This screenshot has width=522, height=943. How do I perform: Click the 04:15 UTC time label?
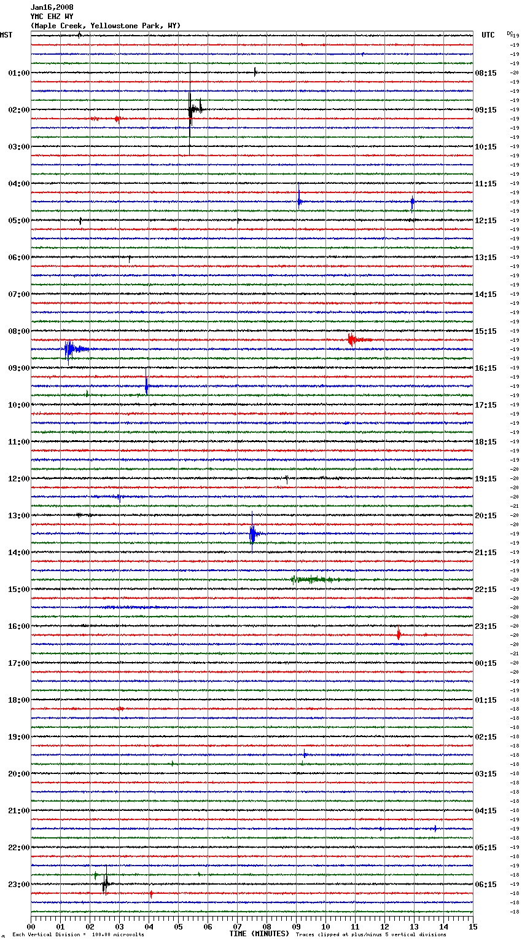click(x=486, y=811)
